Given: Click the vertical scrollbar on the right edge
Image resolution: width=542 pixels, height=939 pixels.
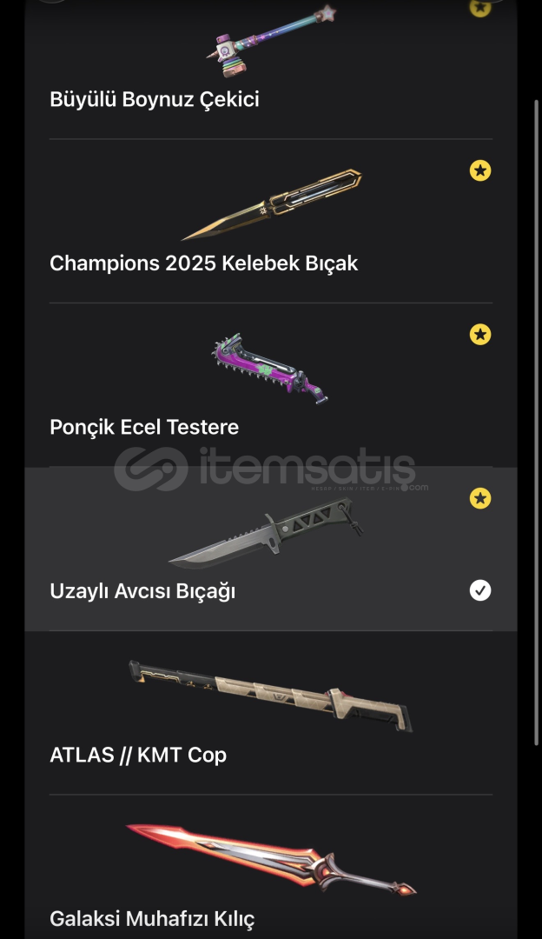Looking at the screenshot, I should point(537,423).
